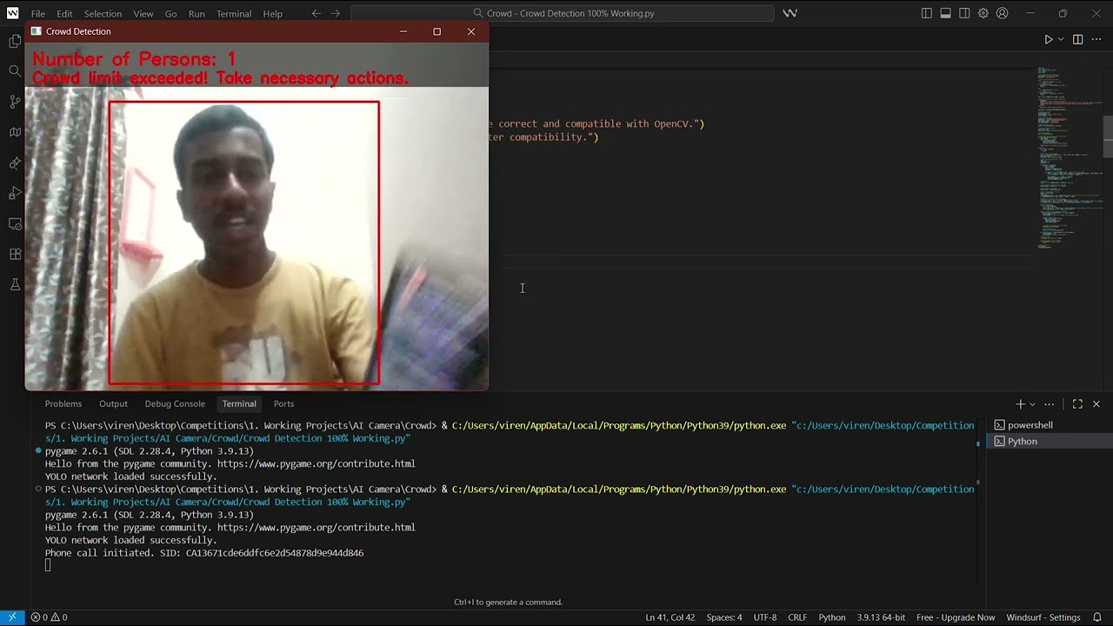The height and width of the screenshot is (626, 1113).
Task: Open notifications bell in status bar
Action: [x=1097, y=617]
